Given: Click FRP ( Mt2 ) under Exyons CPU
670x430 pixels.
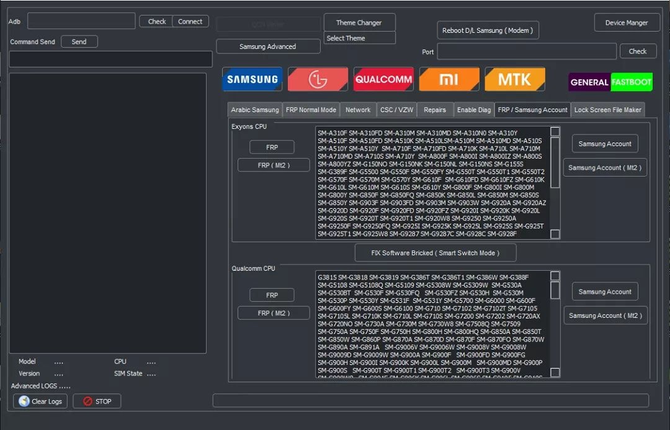Looking at the screenshot, I should pos(274,165).
